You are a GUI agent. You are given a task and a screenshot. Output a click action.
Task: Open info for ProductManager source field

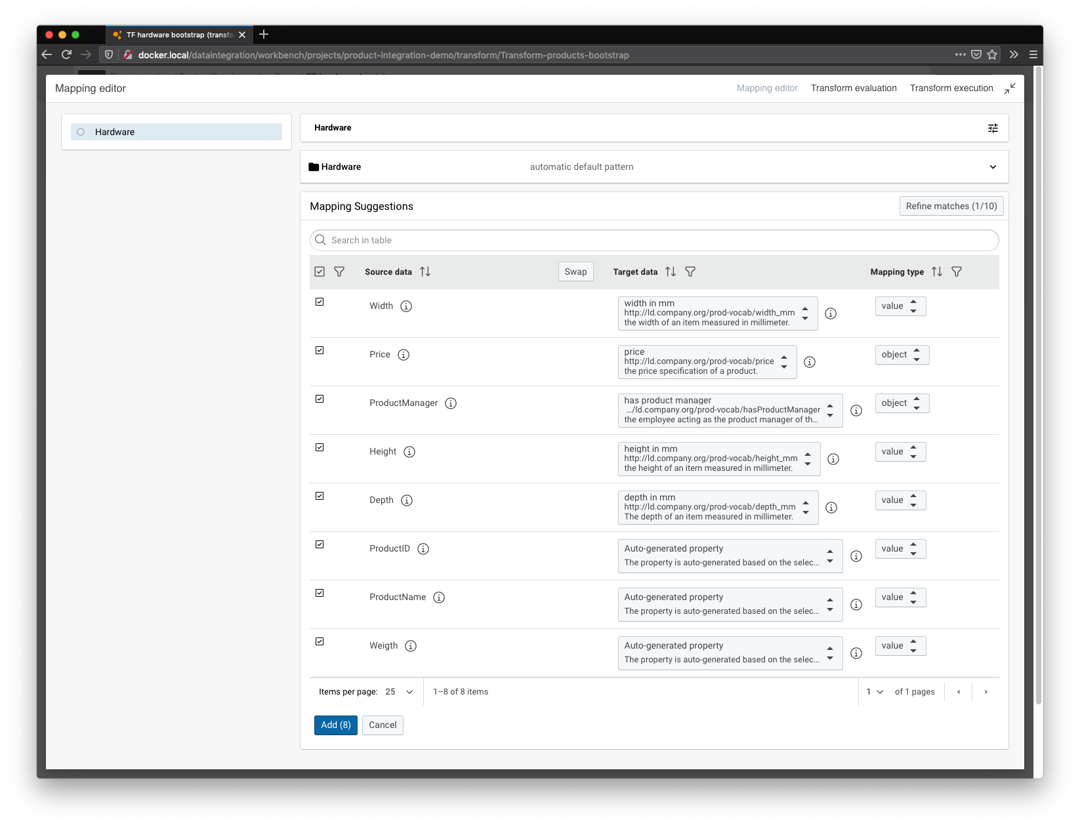(x=451, y=403)
